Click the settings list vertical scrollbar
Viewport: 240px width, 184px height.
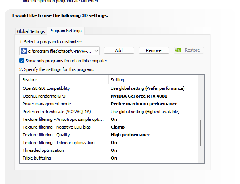(x=201, y=132)
